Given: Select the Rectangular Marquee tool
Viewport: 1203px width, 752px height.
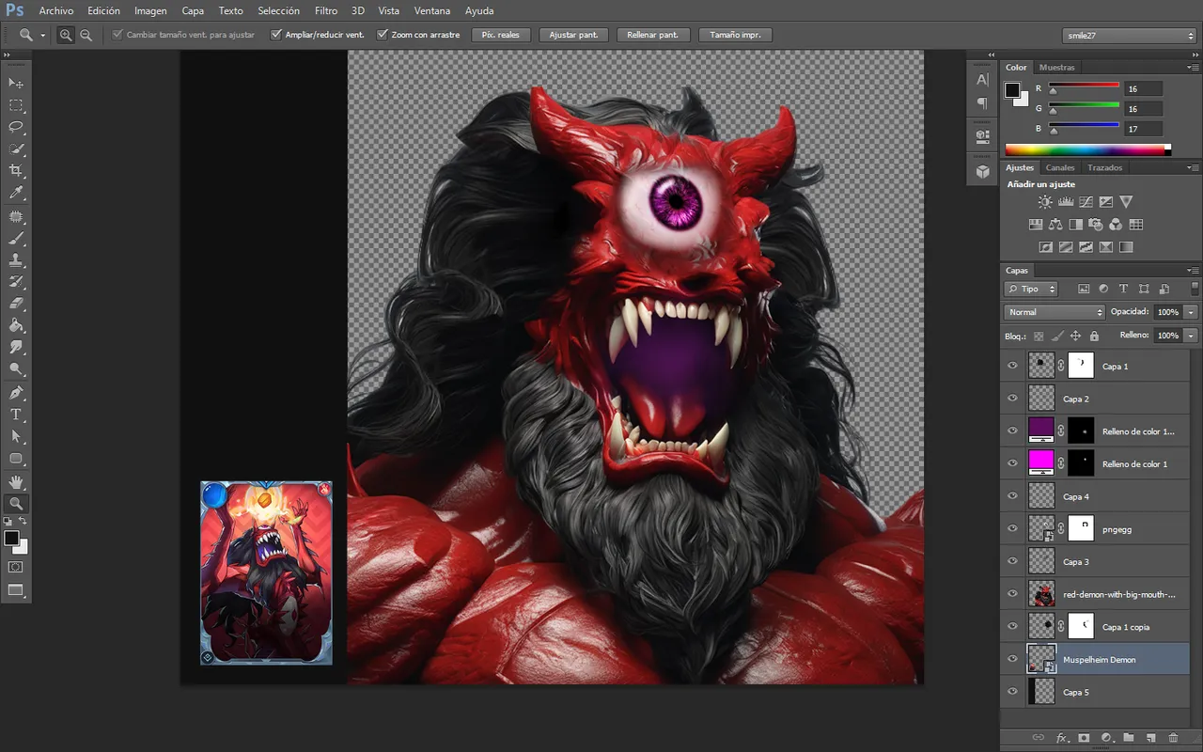Looking at the screenshot, I should coord(16,105).
